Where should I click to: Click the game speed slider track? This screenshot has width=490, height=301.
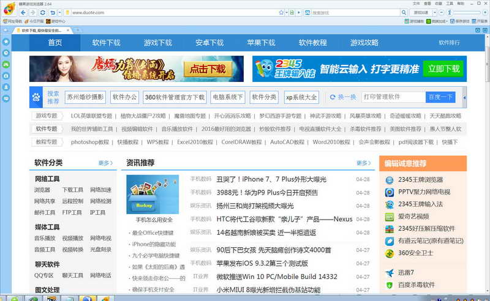[467, 12]
